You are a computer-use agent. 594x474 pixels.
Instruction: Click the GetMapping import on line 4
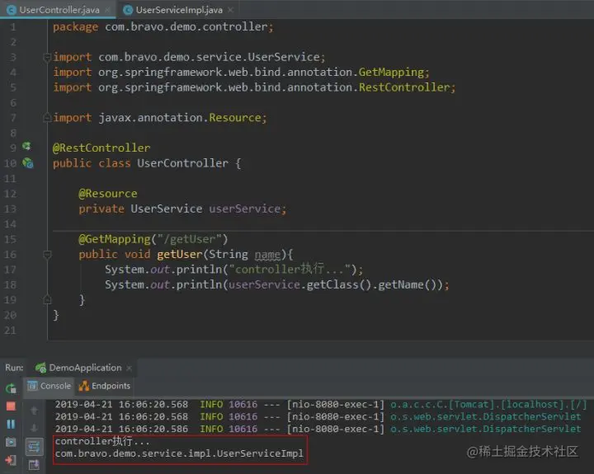tap(241, 72)
